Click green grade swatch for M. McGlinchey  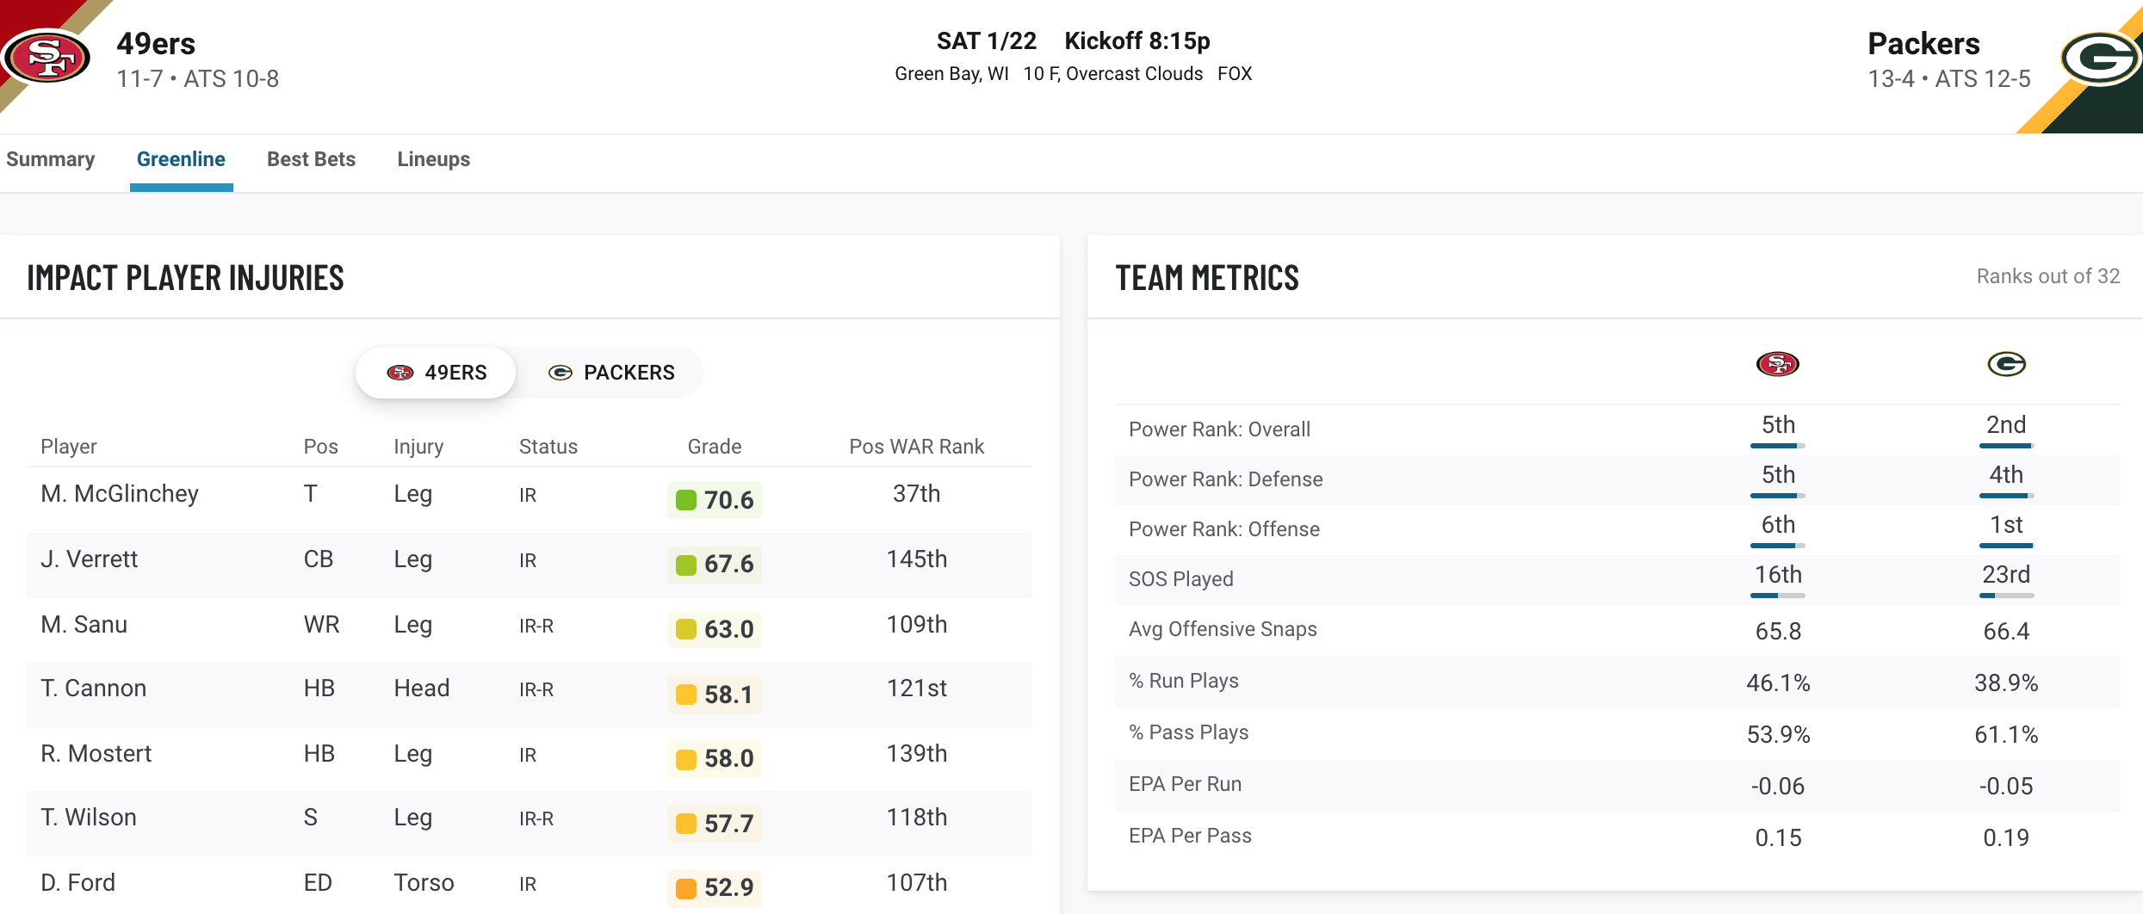(x=686, y=500)
